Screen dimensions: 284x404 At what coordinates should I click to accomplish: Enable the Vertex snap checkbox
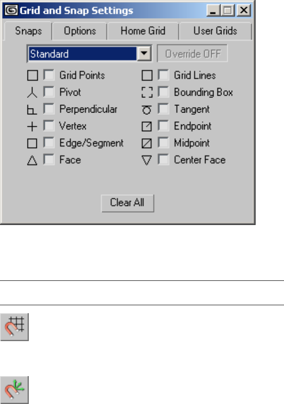pos(48,127)
